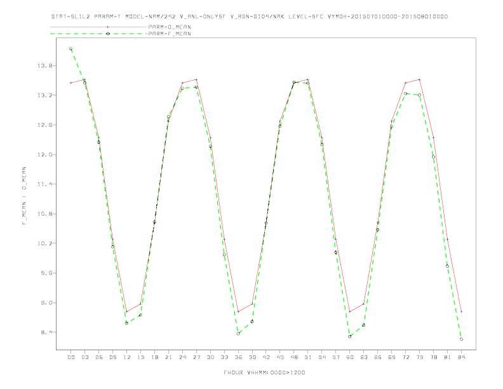Pick the F_MEAN circle data point at hour 72
The width and height of the screenshot is (503, 389).
[x=405, y=93]
